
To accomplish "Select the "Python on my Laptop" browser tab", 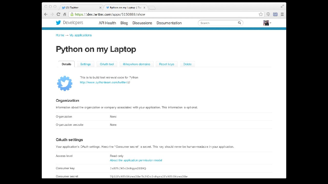I will click(x=125, y=8).
